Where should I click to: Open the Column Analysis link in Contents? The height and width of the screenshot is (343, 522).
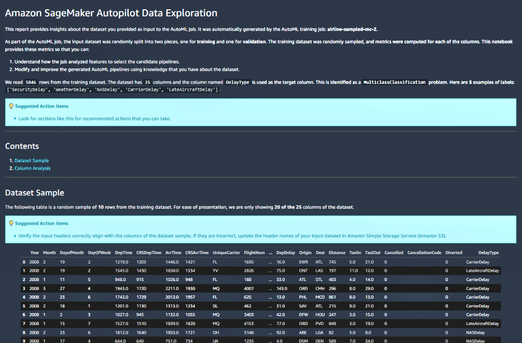32,168
